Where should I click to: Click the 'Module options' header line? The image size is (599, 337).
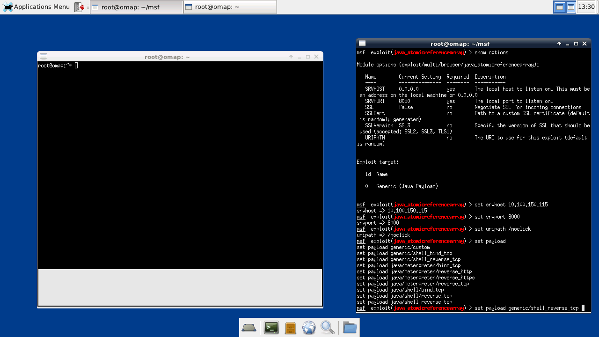pyautogui.click(x=448, y=65)
